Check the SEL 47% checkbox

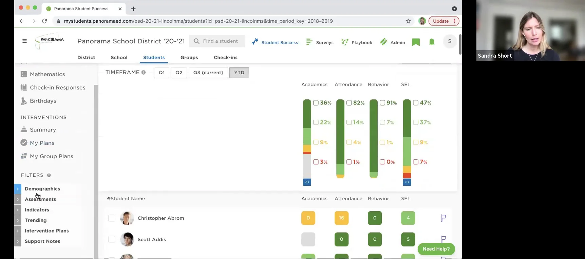(x=416, y=103)
